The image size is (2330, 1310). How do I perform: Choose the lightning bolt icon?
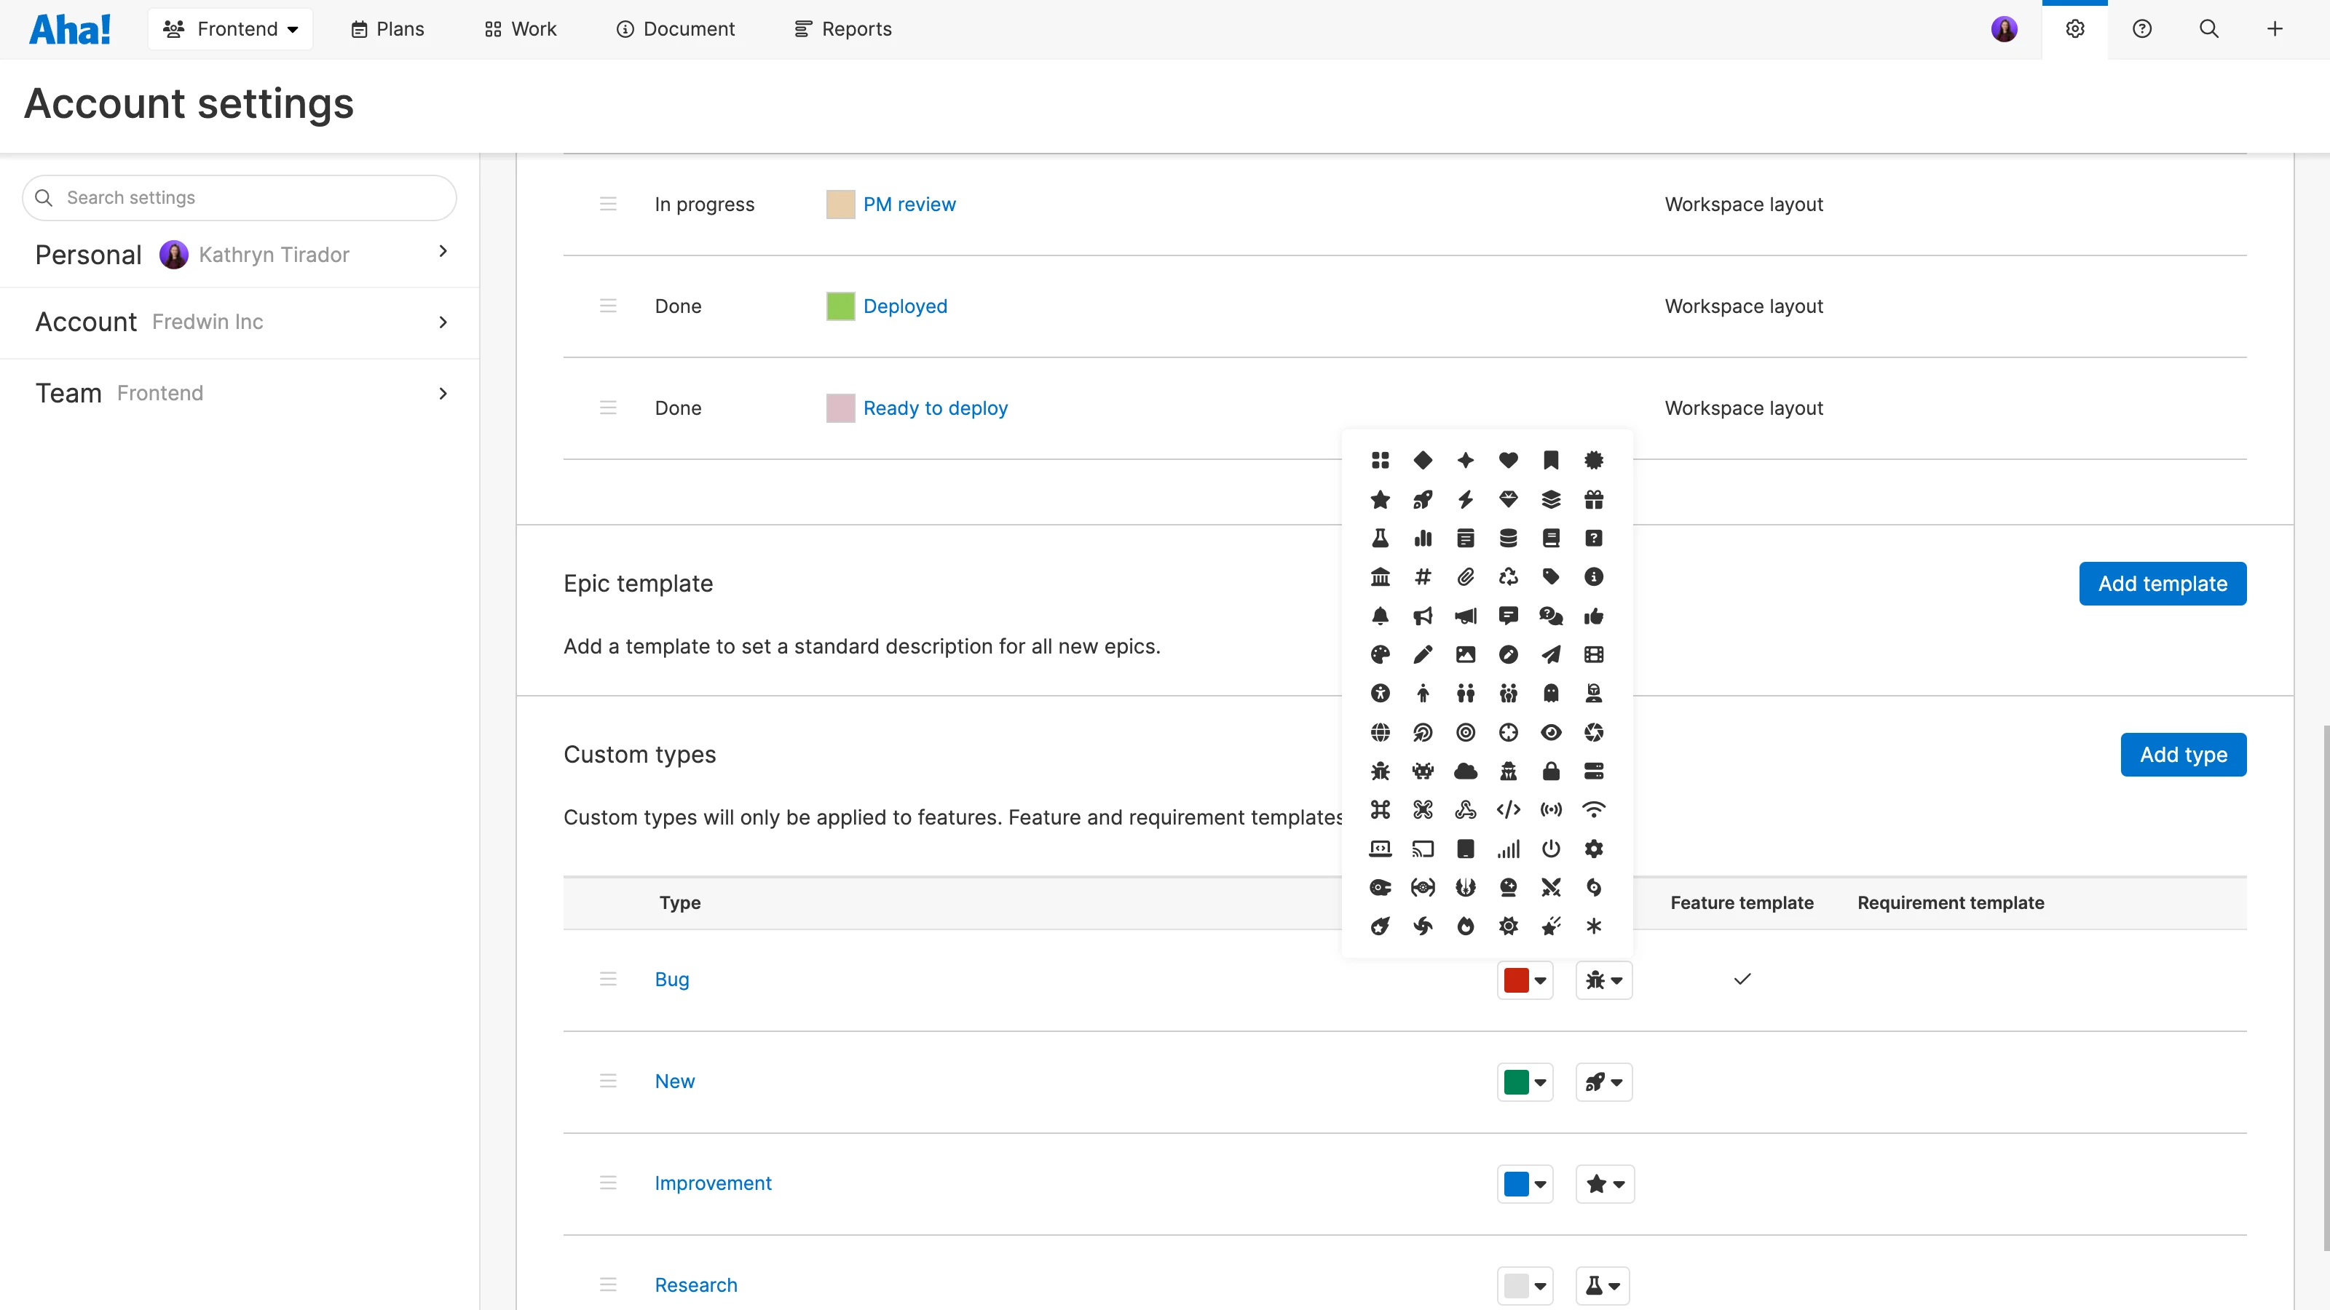(x=1465, y=499)
